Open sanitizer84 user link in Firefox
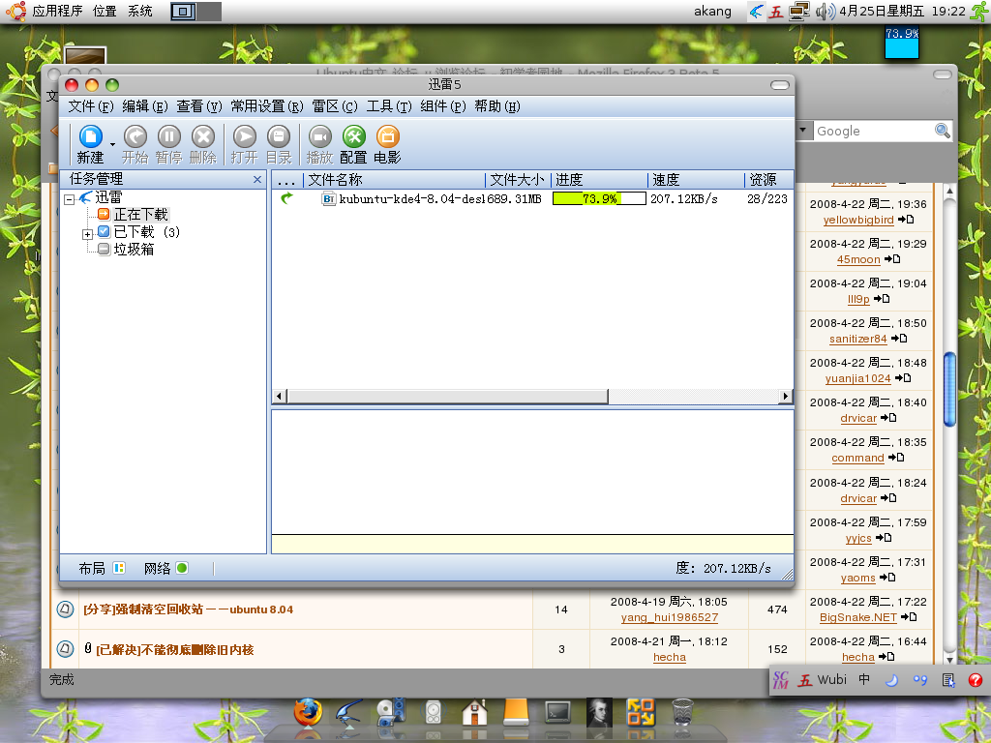991x743 pixels. (x=858, y=340)
